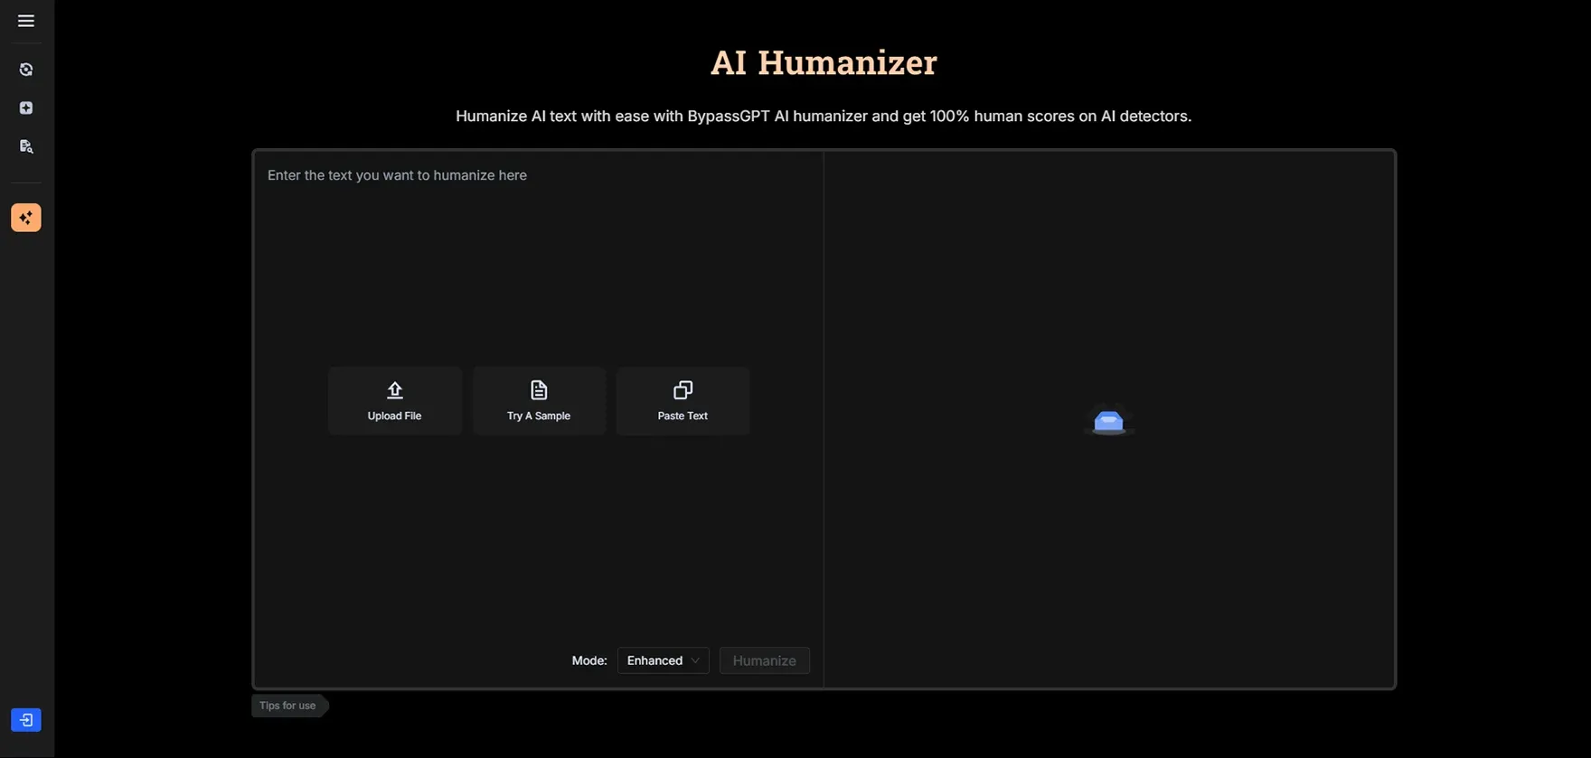The height and width of the screenshot is (758, 1591).
Task: Click the circular refresh-arrows sidebar icon
Action: point(26,70)
